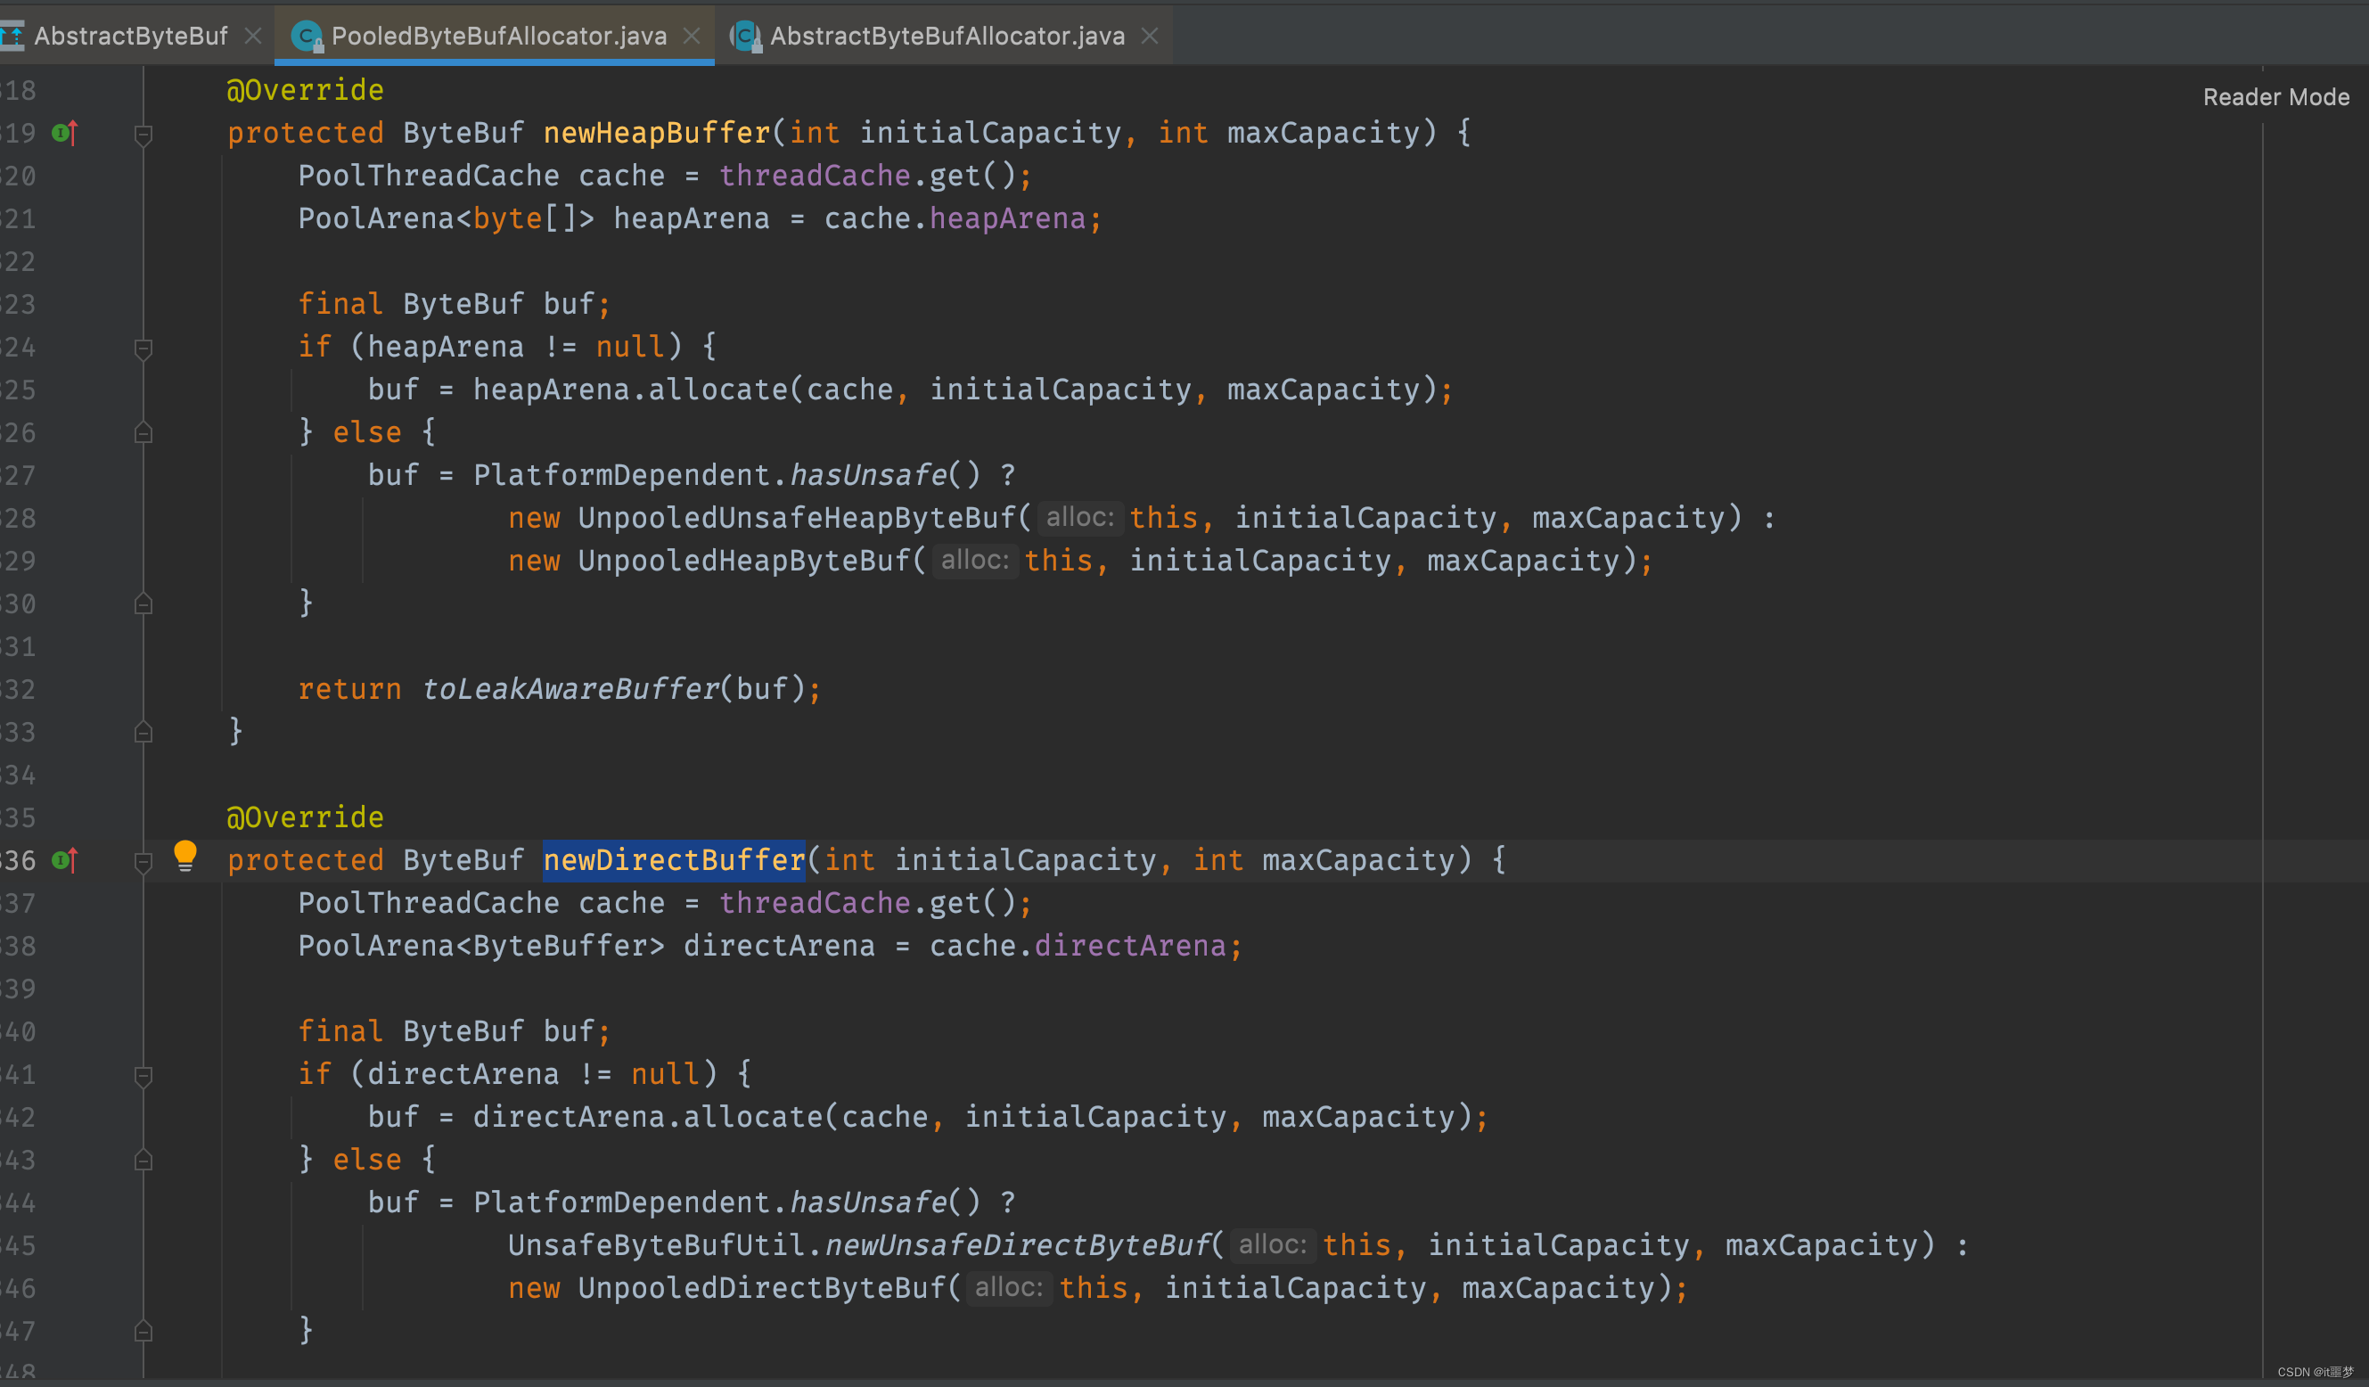Click 'final ByteBuf buf;' on line 23
Image resolution: width=2369 pixels, height=1387 pixels.
click(x=454, y=305)
